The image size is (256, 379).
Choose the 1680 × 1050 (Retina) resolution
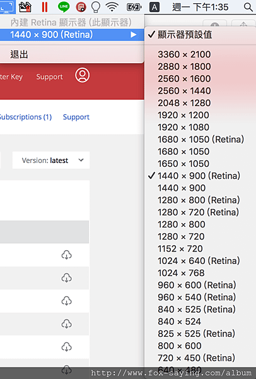tap(201, 140)
